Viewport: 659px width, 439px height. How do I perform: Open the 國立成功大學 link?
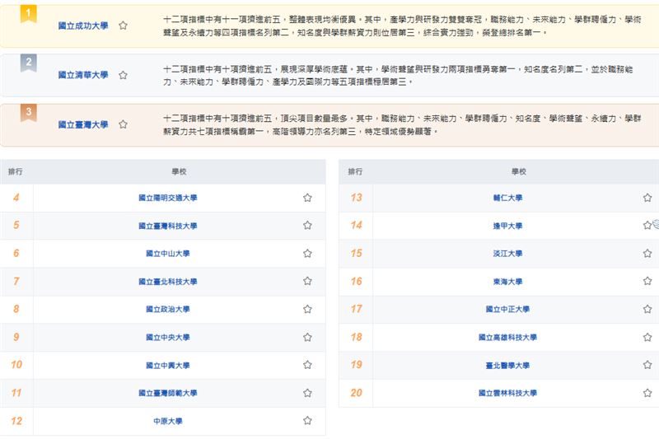coord(83,26)
